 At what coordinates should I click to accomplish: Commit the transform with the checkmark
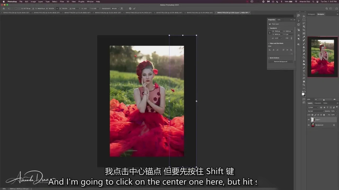pos(134,8)
